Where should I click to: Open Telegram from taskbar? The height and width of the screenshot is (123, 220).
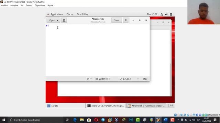[x=103, y=120]
